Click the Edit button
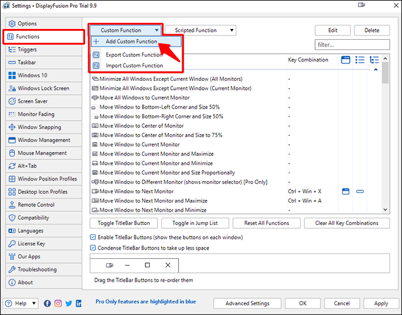This screenshot has width=402, height=315. pyautogui.click(x=333, y=30)
